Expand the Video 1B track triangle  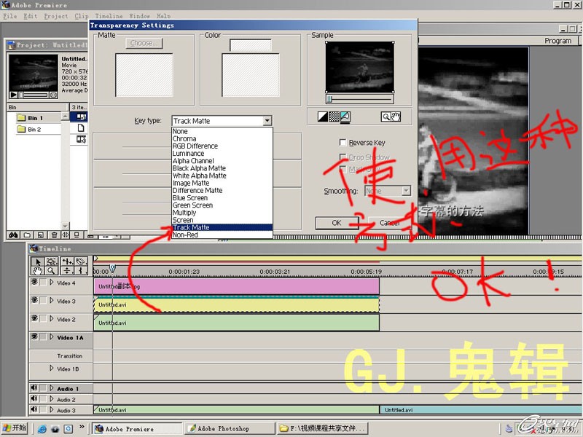[x=51, y=369]
